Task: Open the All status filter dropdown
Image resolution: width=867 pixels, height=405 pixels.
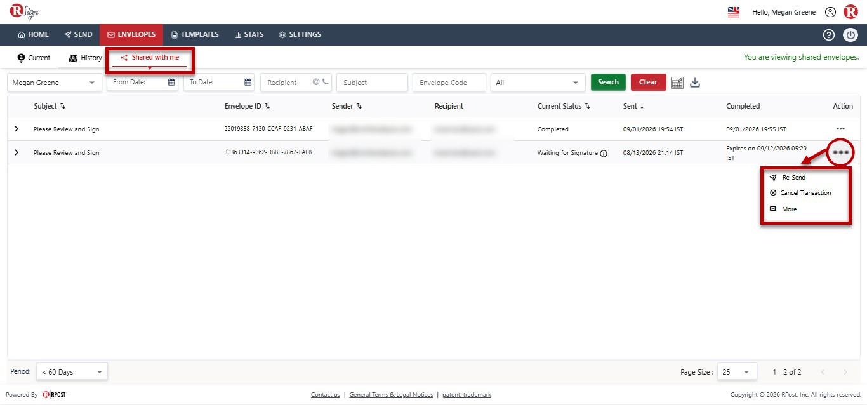Action: pyautogui.click(x=538, y=83)
